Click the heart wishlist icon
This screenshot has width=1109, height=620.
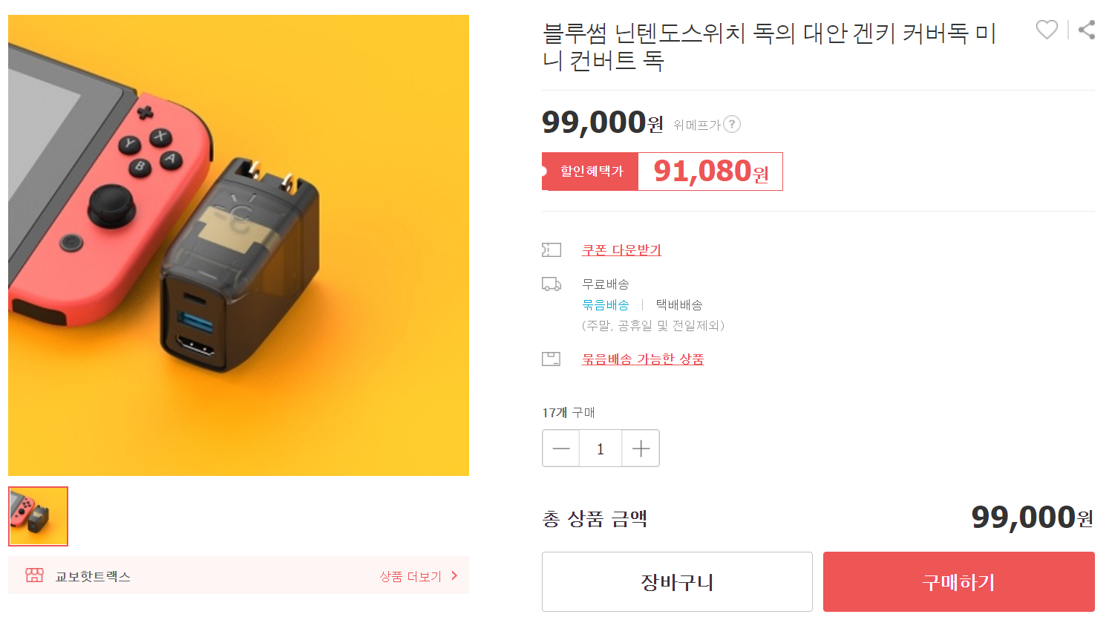point(1046,30)
